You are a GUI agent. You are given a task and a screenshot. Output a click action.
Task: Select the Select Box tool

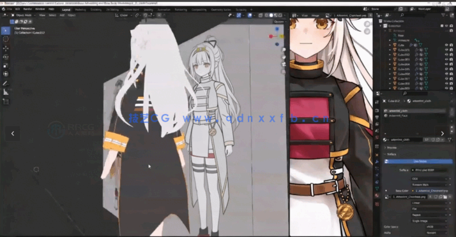point(6,31)
